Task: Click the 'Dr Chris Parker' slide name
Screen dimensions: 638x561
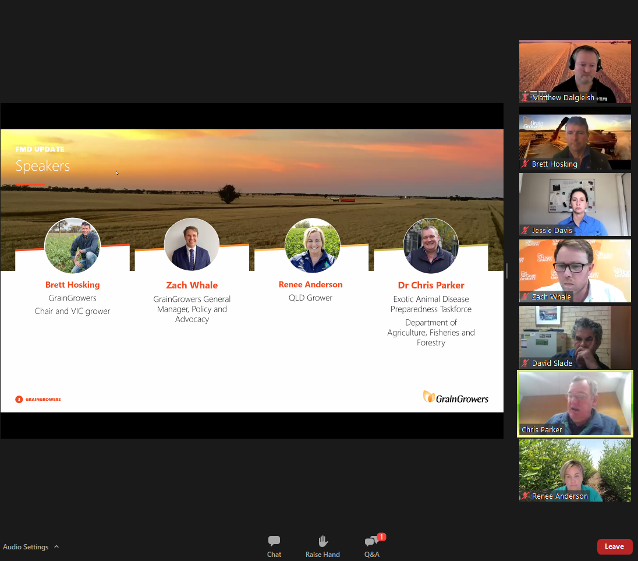Action: point(431,285)
